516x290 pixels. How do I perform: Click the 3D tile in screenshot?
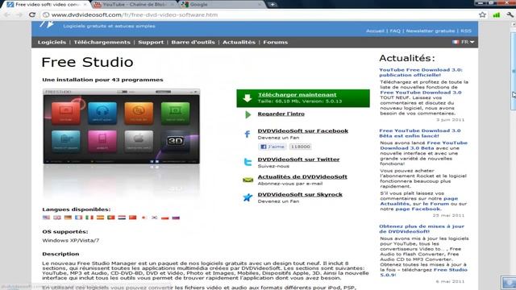[x=176, y=141]
